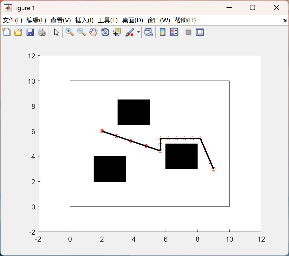Hide plot tools using the gray square icon

(188, 32)
